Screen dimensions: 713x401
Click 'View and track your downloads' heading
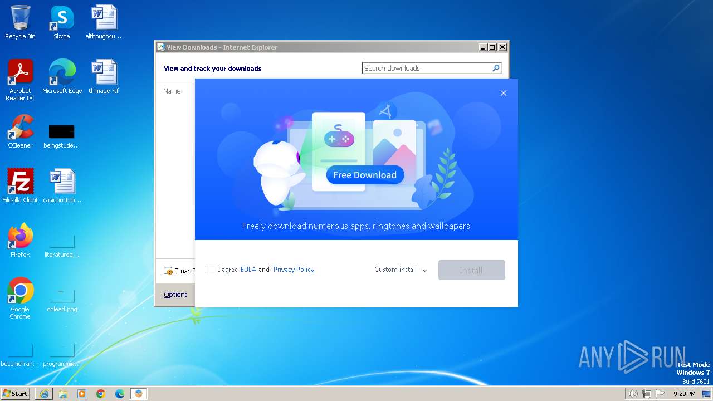click(212, 69)
